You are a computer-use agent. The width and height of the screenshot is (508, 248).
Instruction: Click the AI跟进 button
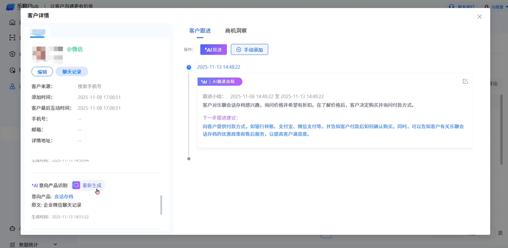tap(213, 50)
